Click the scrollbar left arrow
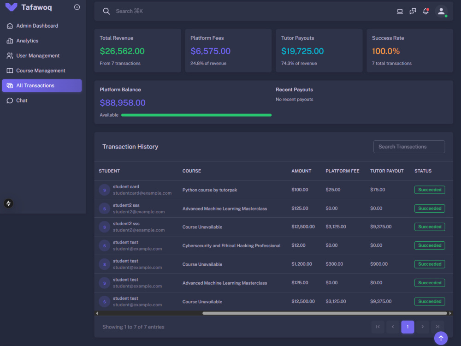 [97, 313]
